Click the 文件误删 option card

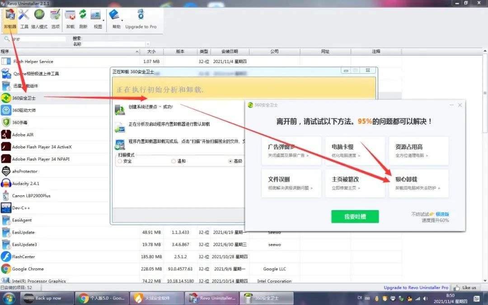tap(291, 183)
